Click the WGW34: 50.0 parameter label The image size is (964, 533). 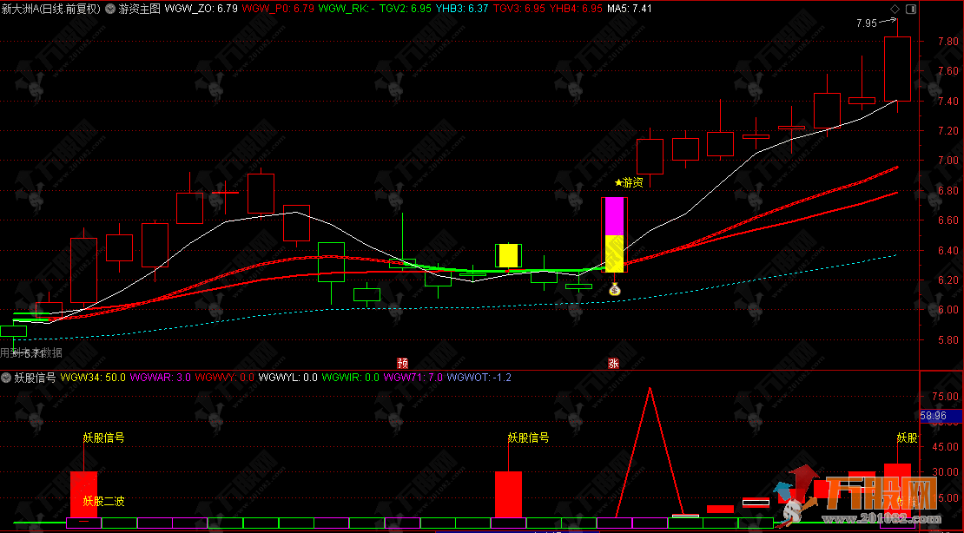pos(94,378)
